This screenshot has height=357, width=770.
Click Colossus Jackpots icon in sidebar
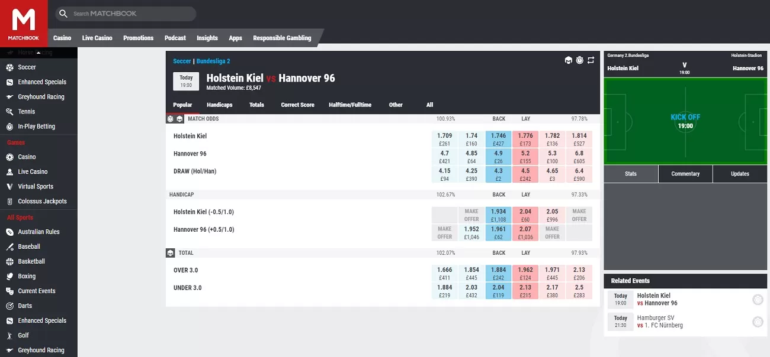(x=9, y=202)
